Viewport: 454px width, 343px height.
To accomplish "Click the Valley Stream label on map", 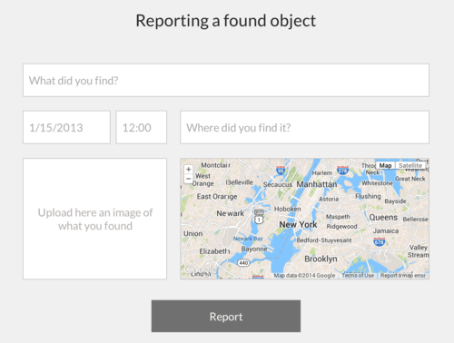I will [x=419, y=251].
